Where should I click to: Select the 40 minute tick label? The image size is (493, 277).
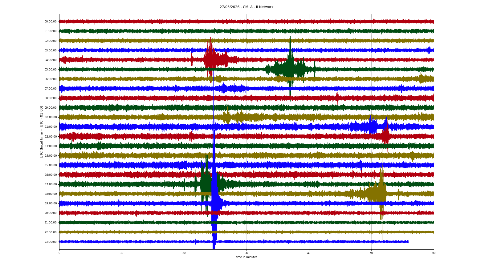click(x=309, y=253)
